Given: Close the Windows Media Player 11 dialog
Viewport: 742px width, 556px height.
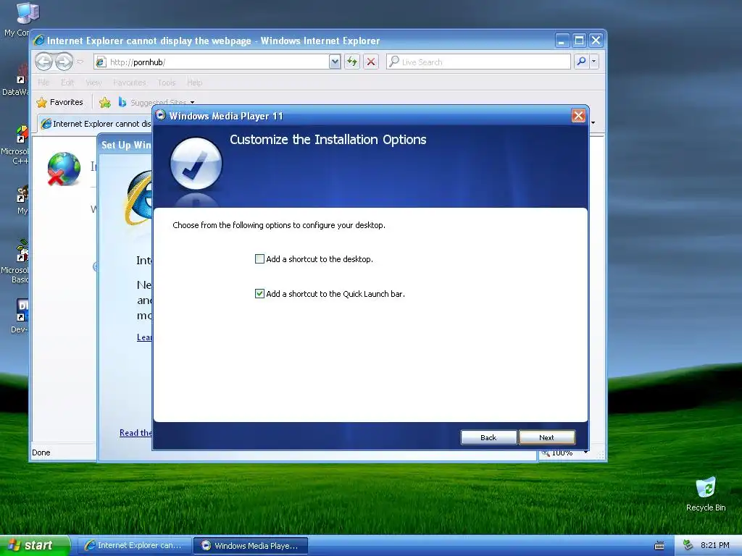Looking at the screenshot, I should 578,116.
